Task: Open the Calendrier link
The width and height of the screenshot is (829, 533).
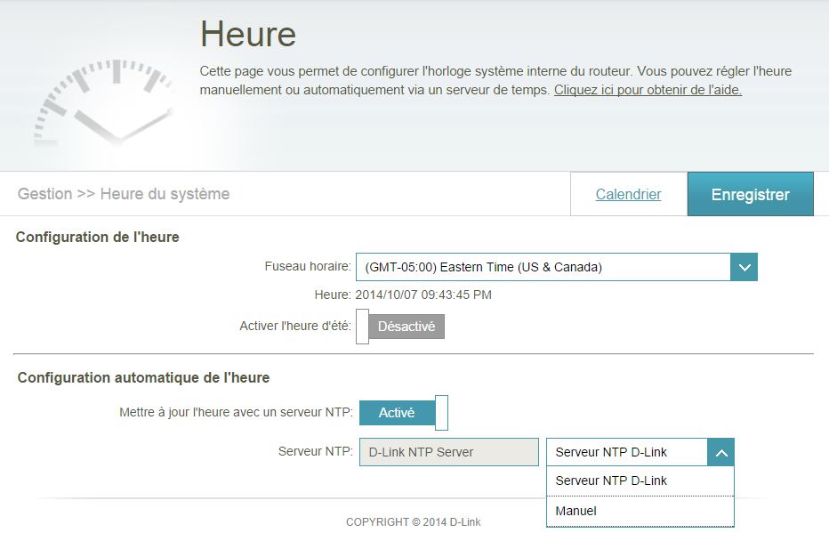Action: 628,194
